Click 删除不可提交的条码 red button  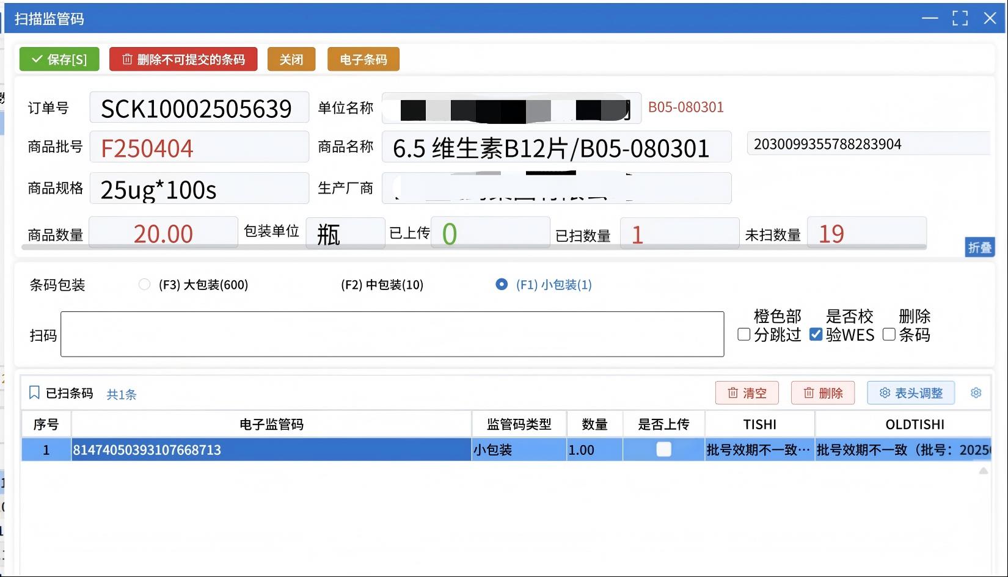coord(183,59)
